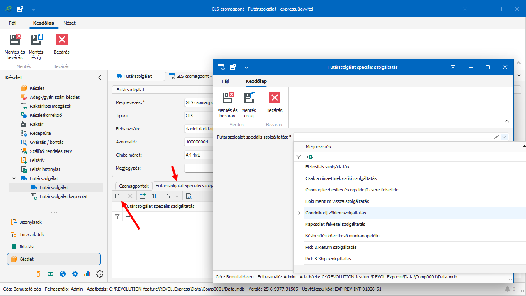
Task: Click the up-down sort arrows icon
Action: point(154,196)
